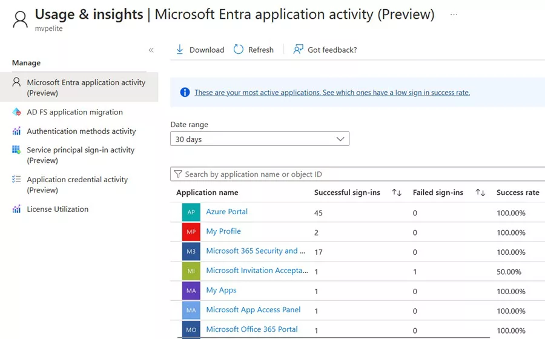545x339 pixels.
Task: Click the Service principal sign-in grid icon
Action: [x=16, y=150]
